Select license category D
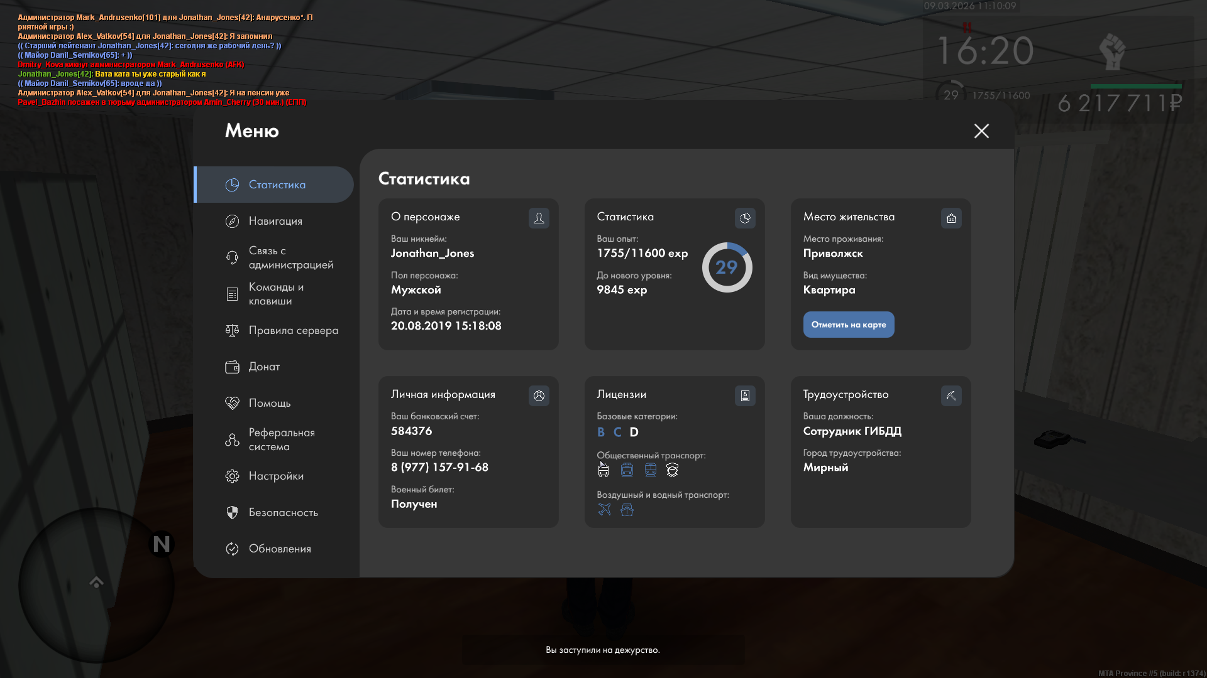This screenshot has width=1207, height=678. click(x=634, y=432)
